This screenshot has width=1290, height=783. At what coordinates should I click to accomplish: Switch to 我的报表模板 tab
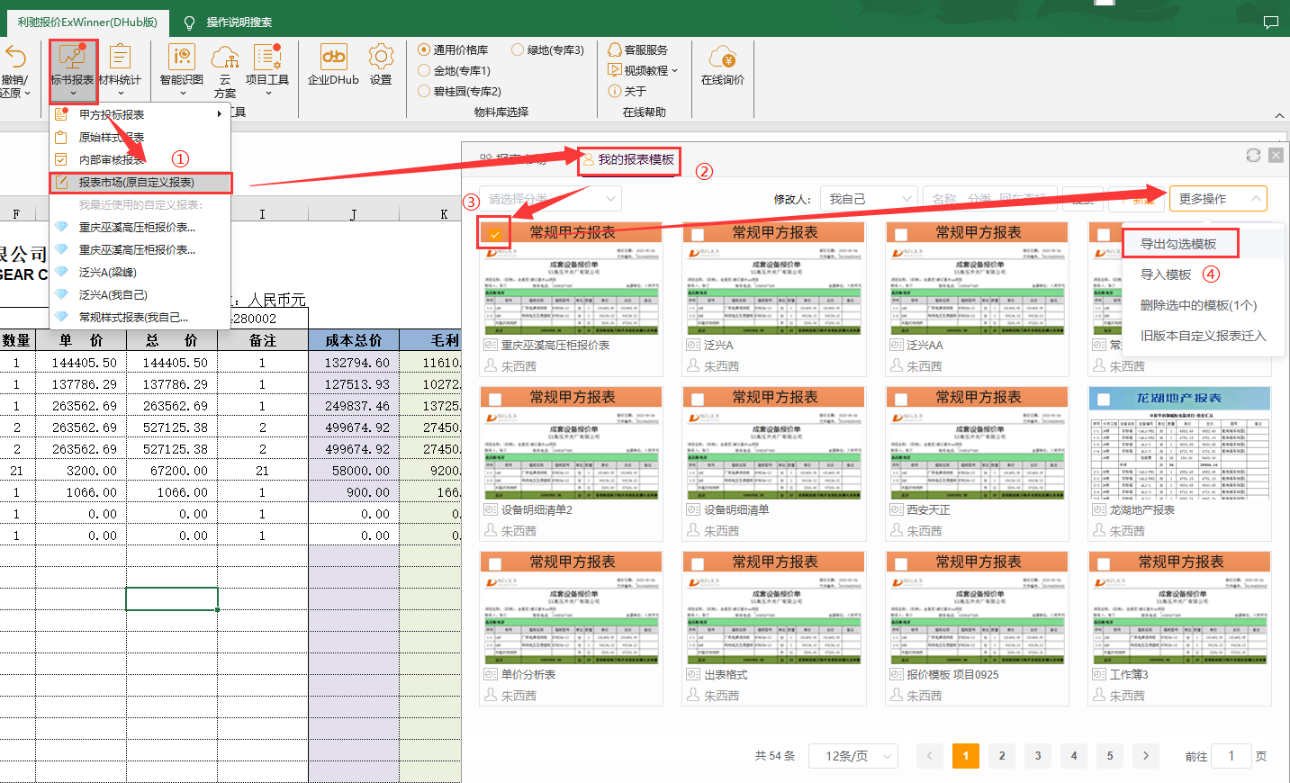pos(629,159)
